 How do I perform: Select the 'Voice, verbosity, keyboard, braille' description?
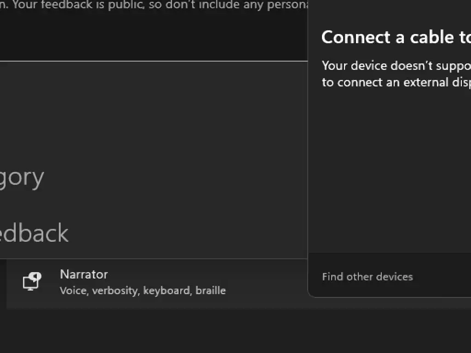pyautogui.click(x=143, y=290)
